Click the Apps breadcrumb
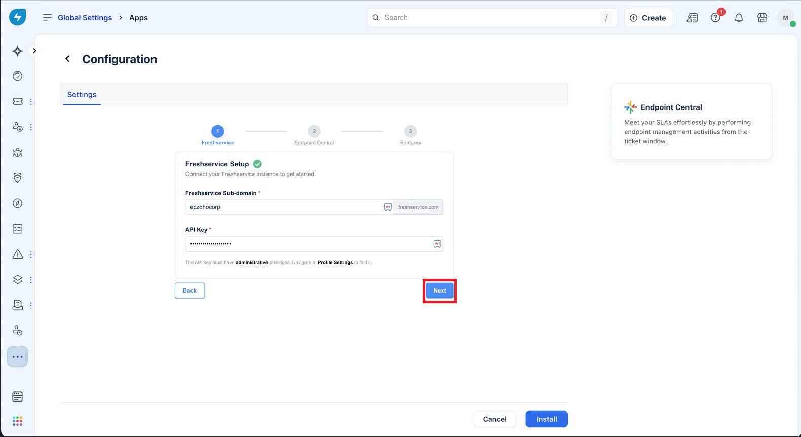The height and width of the screenshot is (437, 801). pyautogui.click(x=138, y=18)
